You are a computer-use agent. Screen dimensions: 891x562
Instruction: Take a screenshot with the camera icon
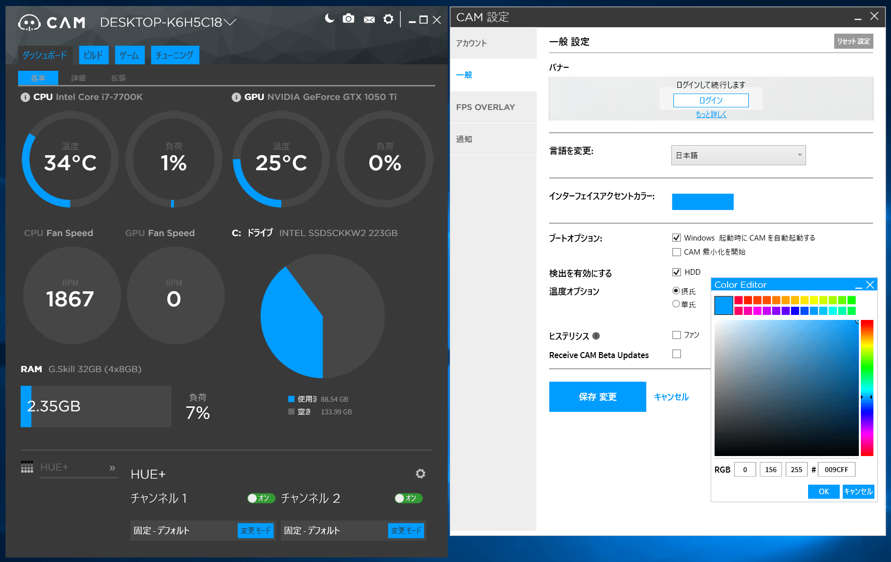pos(348,19)
